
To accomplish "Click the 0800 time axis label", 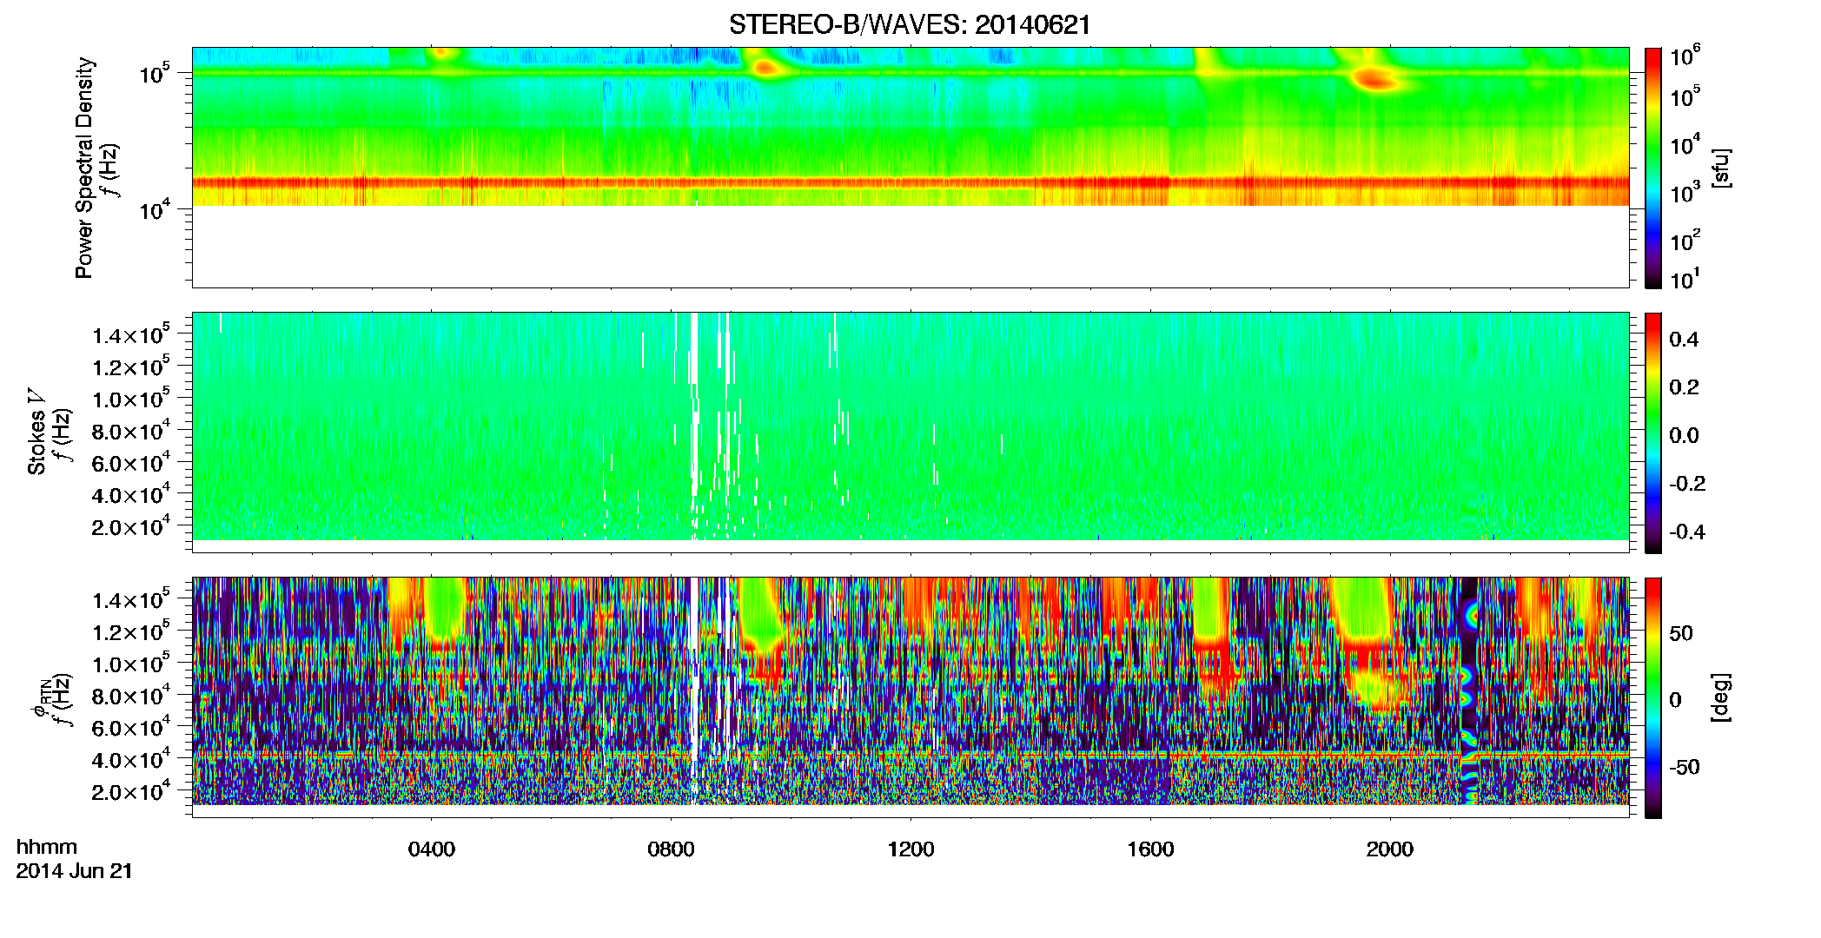I will click(x=671, y=849).
